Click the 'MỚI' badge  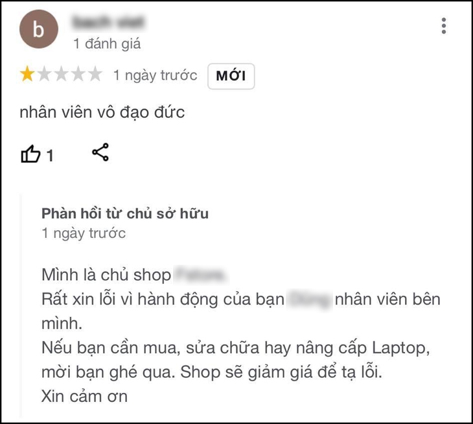coord(231,76)
